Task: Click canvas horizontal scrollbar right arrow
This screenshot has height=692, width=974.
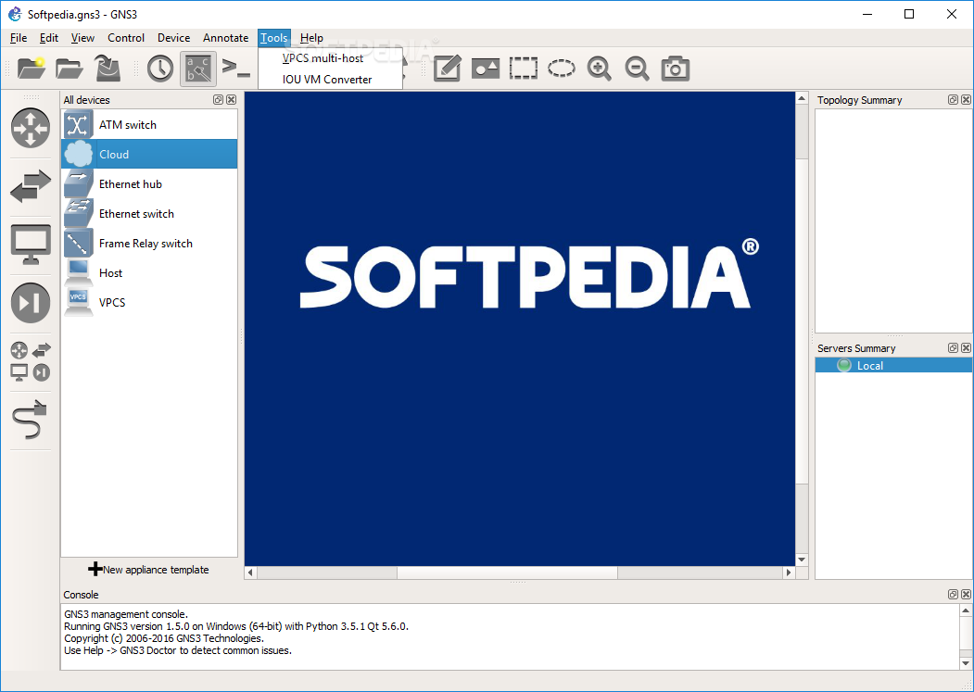Action: pyautogui.click(x=789, y=572)
